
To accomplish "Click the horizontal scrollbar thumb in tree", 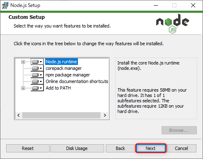I will click(61, 115).
